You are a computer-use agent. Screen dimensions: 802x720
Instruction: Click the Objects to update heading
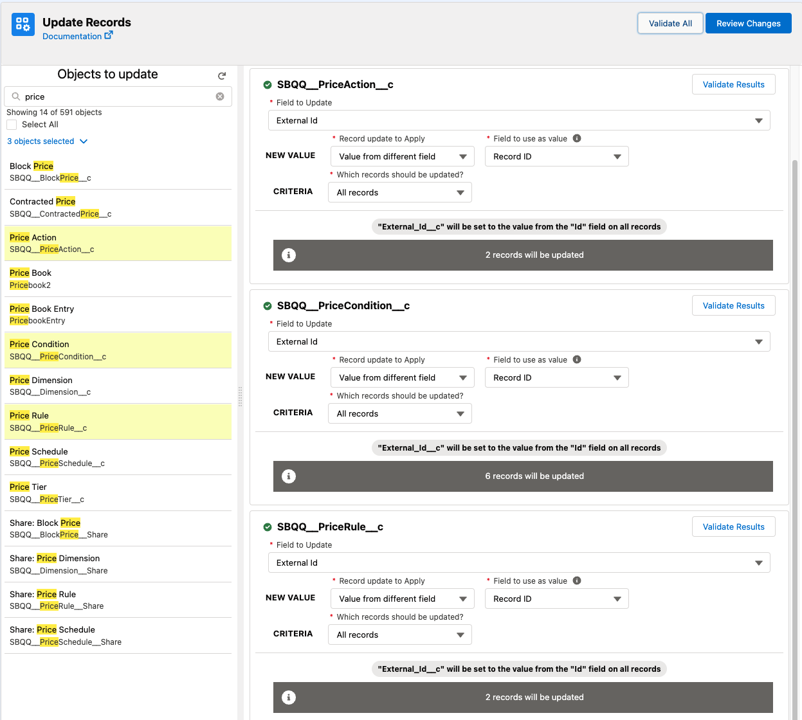(107, 74)
